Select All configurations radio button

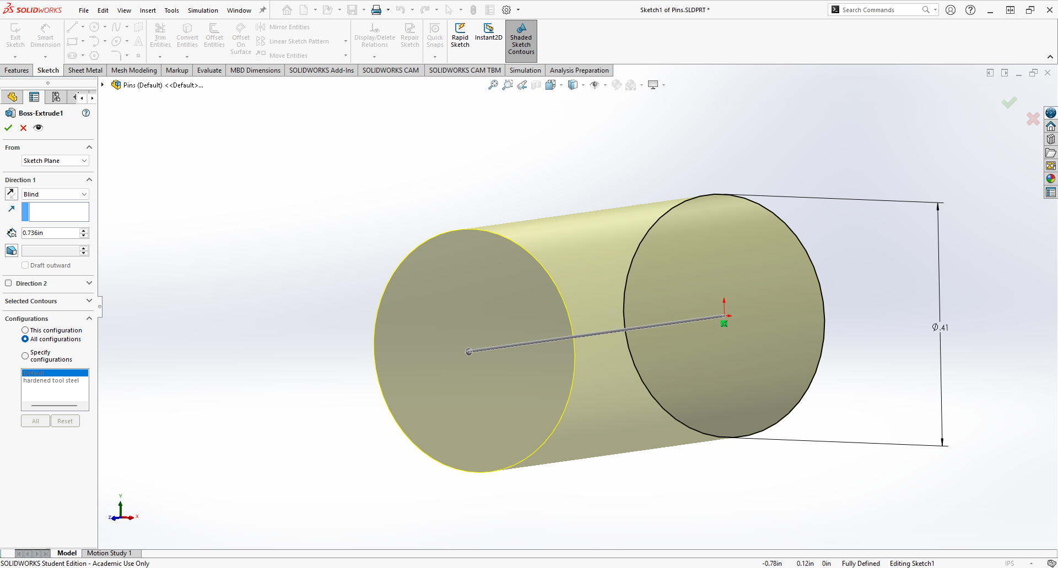[x=25, y=339]
